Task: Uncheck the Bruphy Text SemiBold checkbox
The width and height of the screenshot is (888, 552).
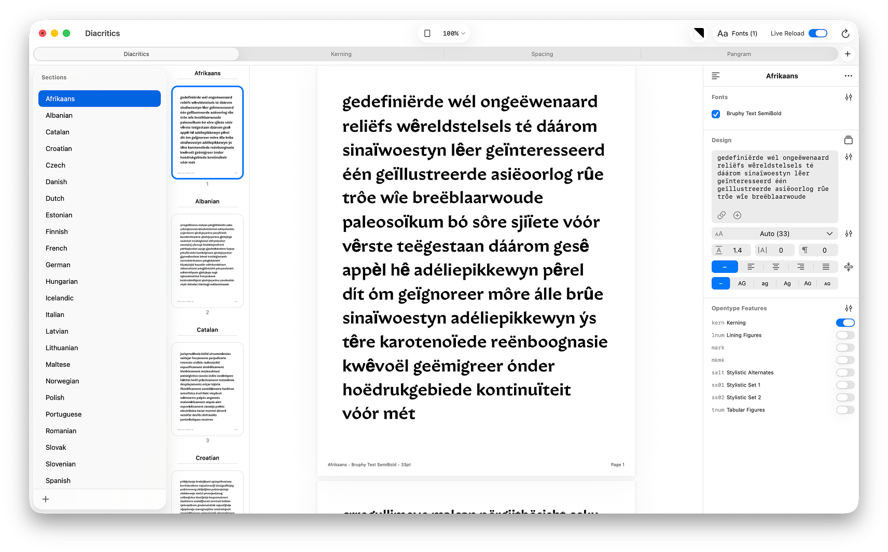Action: tap(716, 114)
